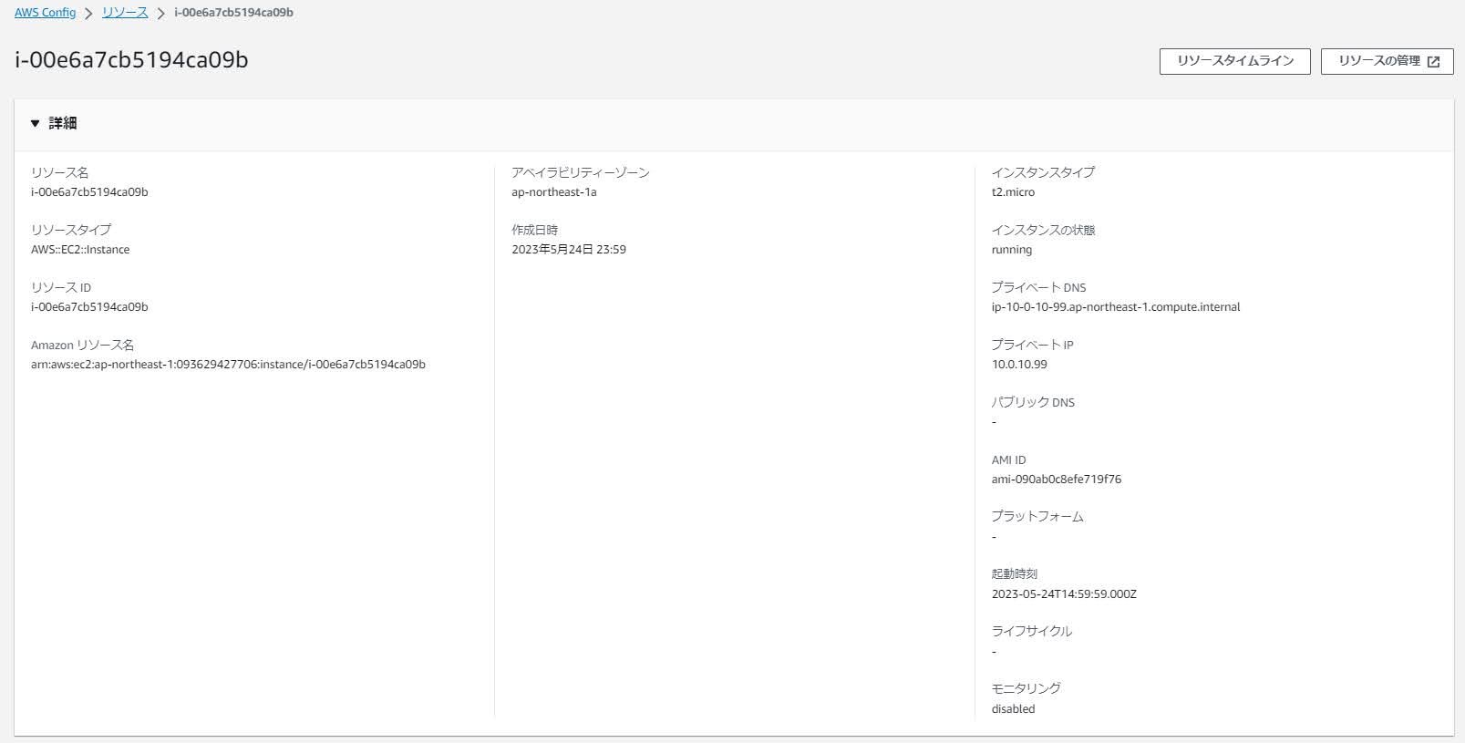Screen dimensions: 1465x743
Task: Open the AWS Config breadcrumb link
Action: (x=45, y=13)
